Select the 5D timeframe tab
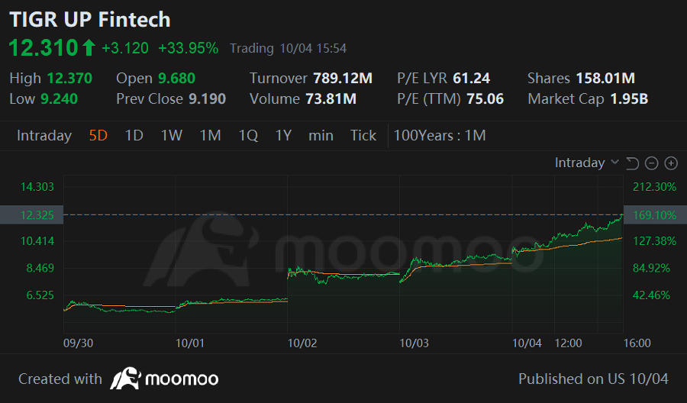687x403 pixels. (x=98, y=135)
